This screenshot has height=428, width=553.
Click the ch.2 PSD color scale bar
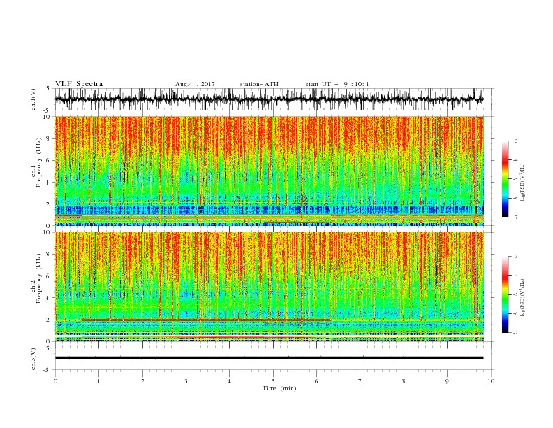(x=505, y=294)
